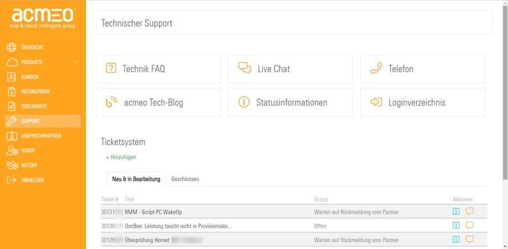Open Dokumente file icon in sidebar
Screen dimensions: 508x249
click(x=11, y=106)
